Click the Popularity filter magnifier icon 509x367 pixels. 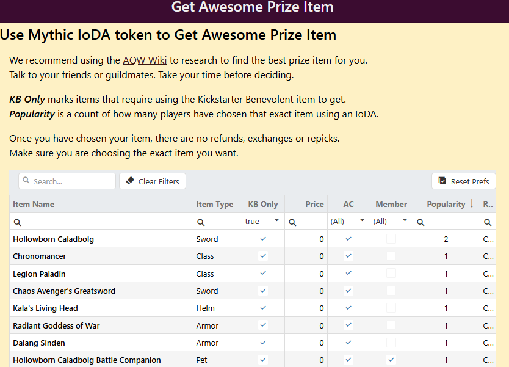point(421,222)
